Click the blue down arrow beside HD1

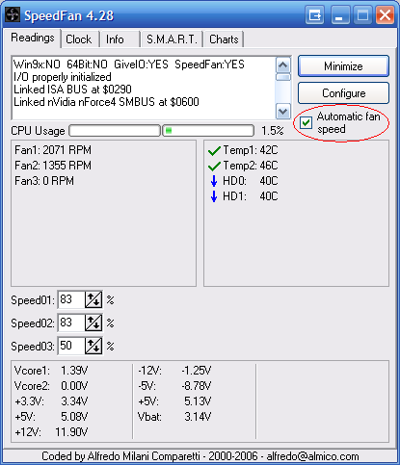[214, 196]
